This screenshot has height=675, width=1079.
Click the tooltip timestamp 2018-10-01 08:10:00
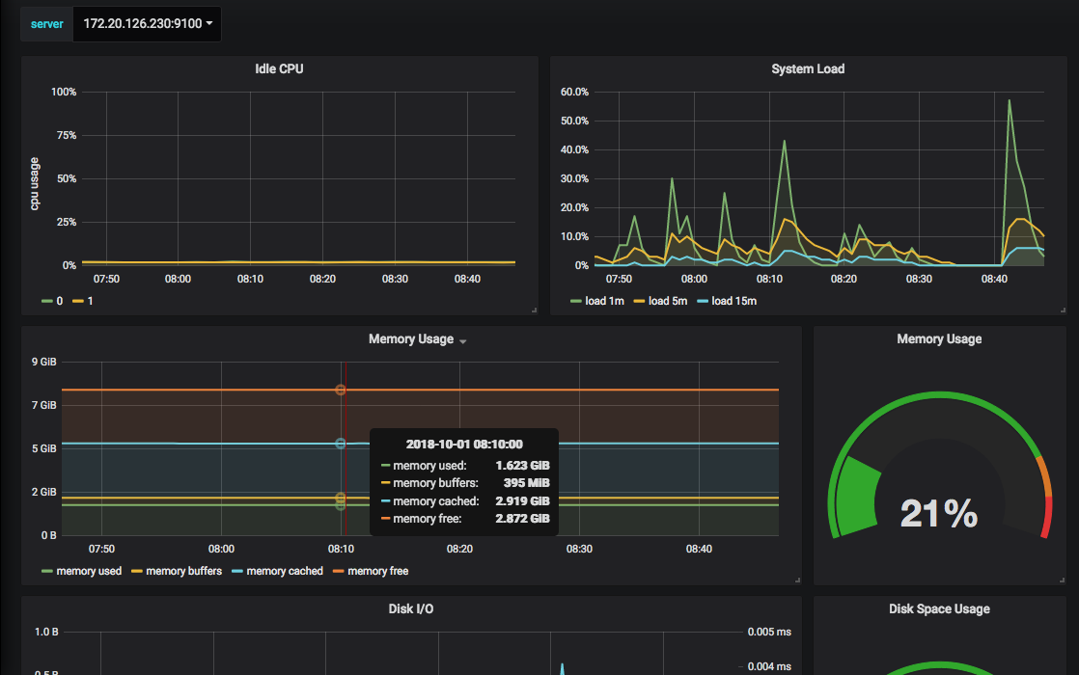[x=464, y=445]
